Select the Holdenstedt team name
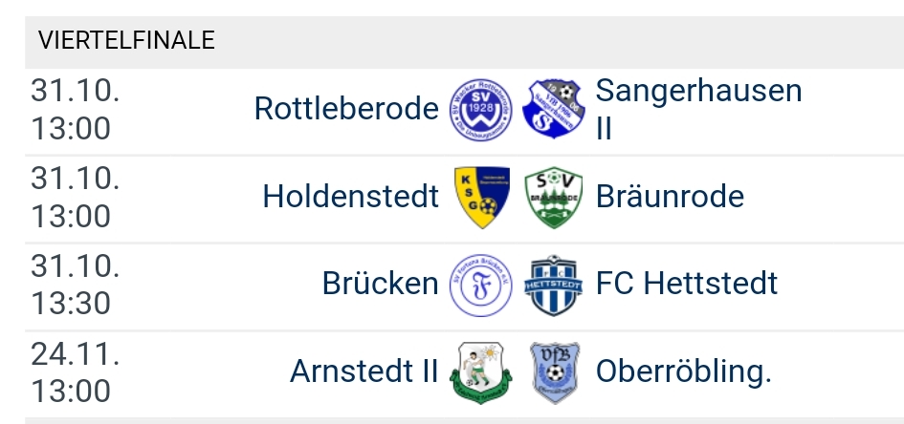Viewport: 904px width, 424px height. [x=350, y=196]
